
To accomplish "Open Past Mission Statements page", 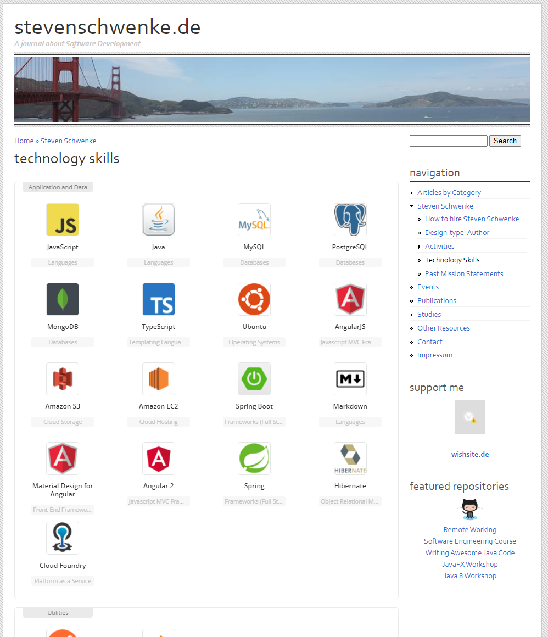I will pos(464,274).
